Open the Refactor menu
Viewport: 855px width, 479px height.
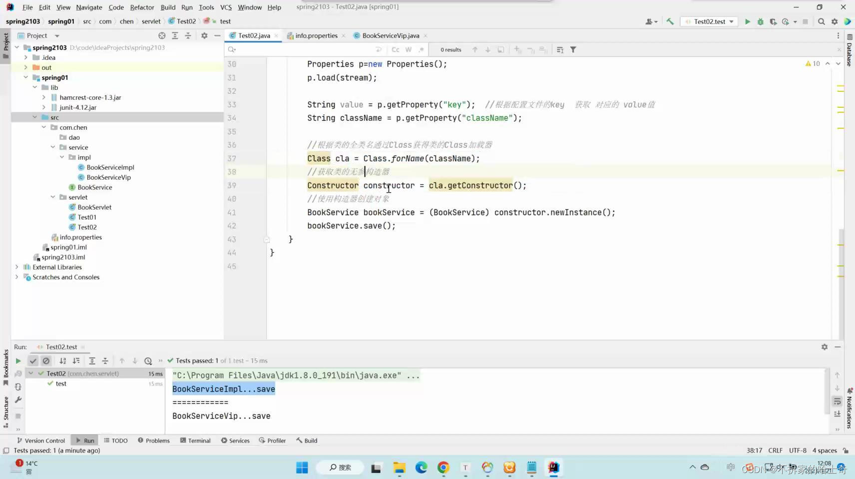(x=142, y=7)
